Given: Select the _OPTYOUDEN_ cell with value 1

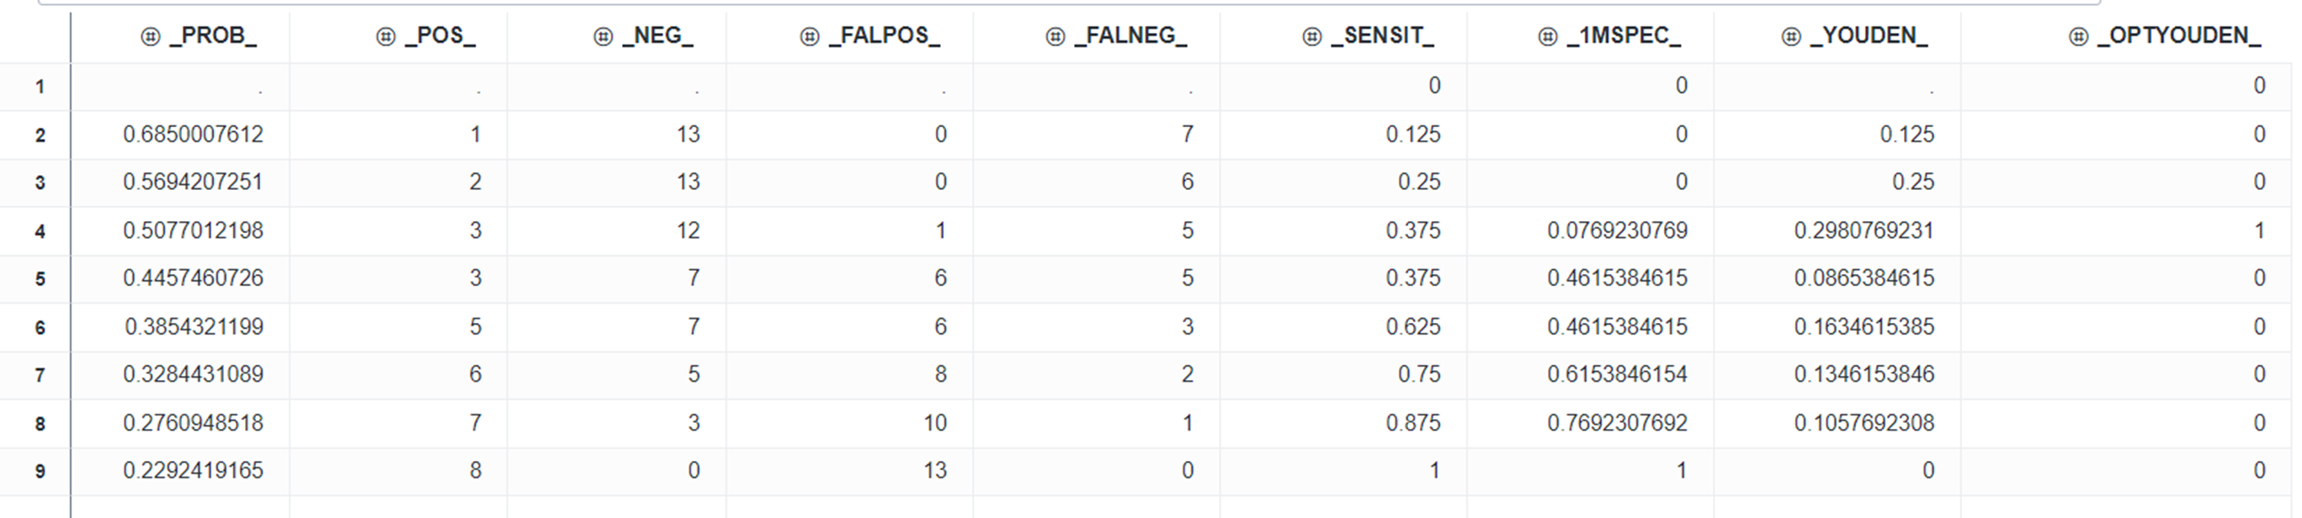Looking at the screenshot, I should 2258,231.
